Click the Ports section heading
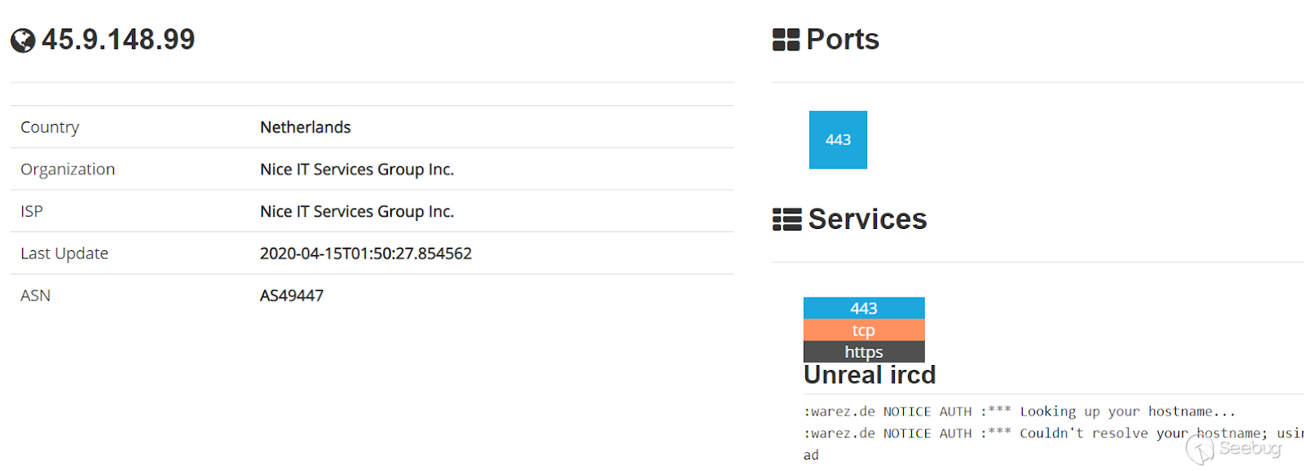The image size is (1304, 471). pyautogui.click(x=843, y=40)
